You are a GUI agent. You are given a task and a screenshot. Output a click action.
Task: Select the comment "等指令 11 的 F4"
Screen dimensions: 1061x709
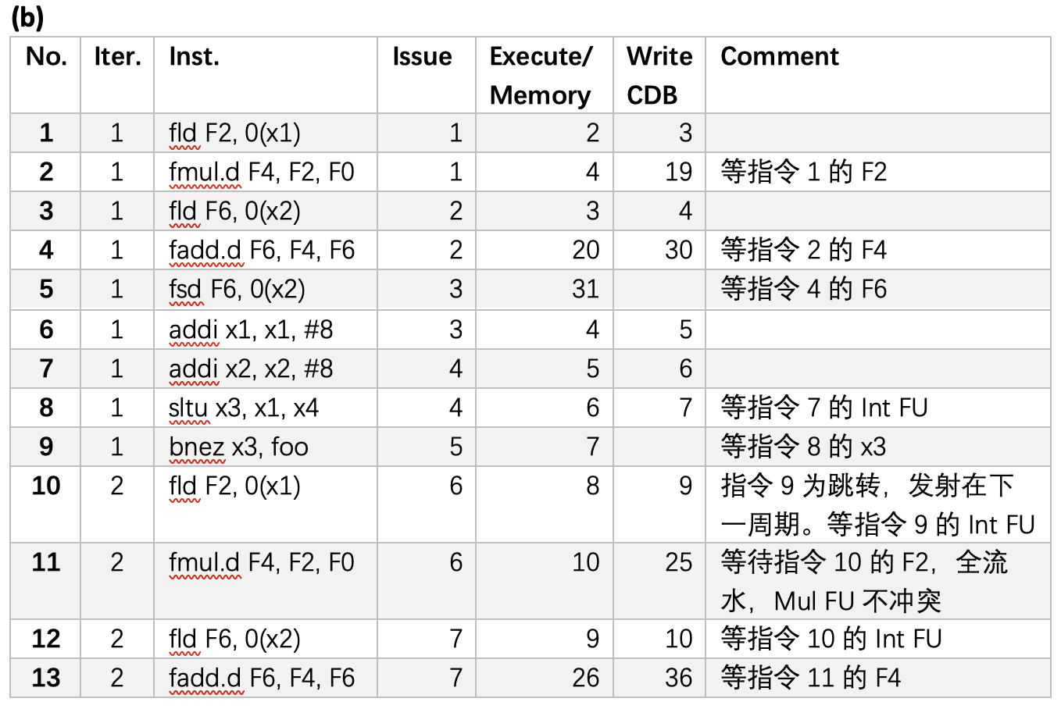pyautogui.click(x=810, y=678)
